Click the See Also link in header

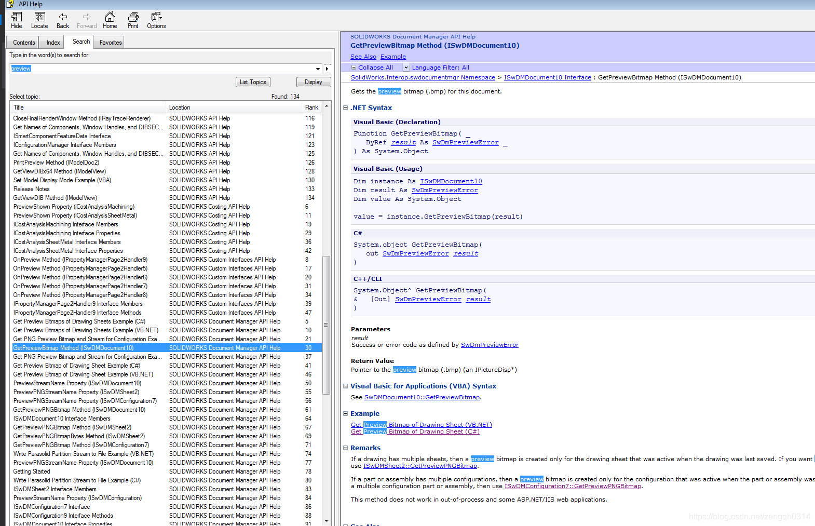(363, 57)
